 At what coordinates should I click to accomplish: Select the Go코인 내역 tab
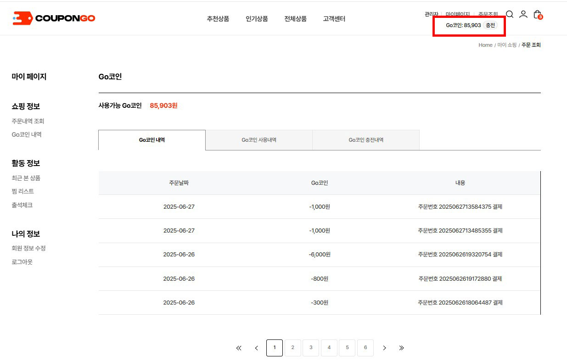point(152,140)
